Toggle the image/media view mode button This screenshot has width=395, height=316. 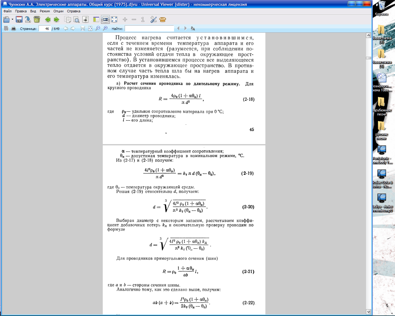[x=105, y=19]
